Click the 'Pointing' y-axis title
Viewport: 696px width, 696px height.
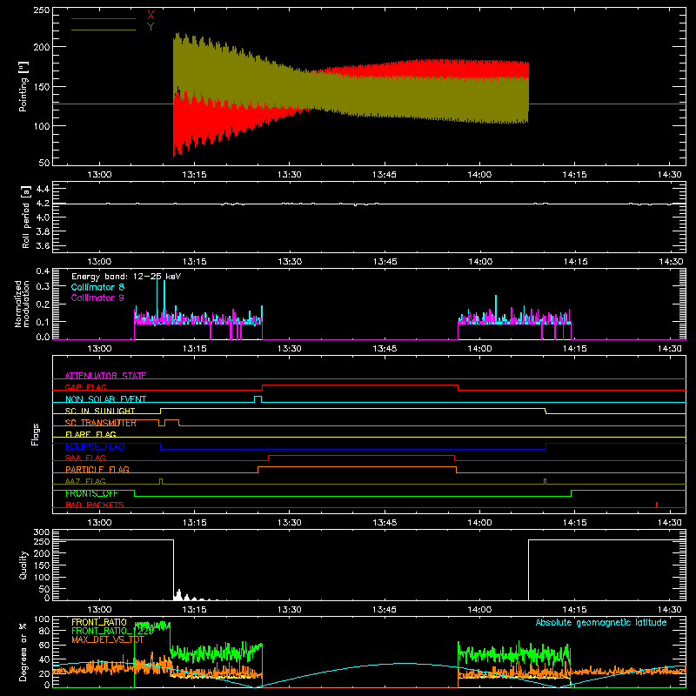pyautogui.click(x=23, y=87)
